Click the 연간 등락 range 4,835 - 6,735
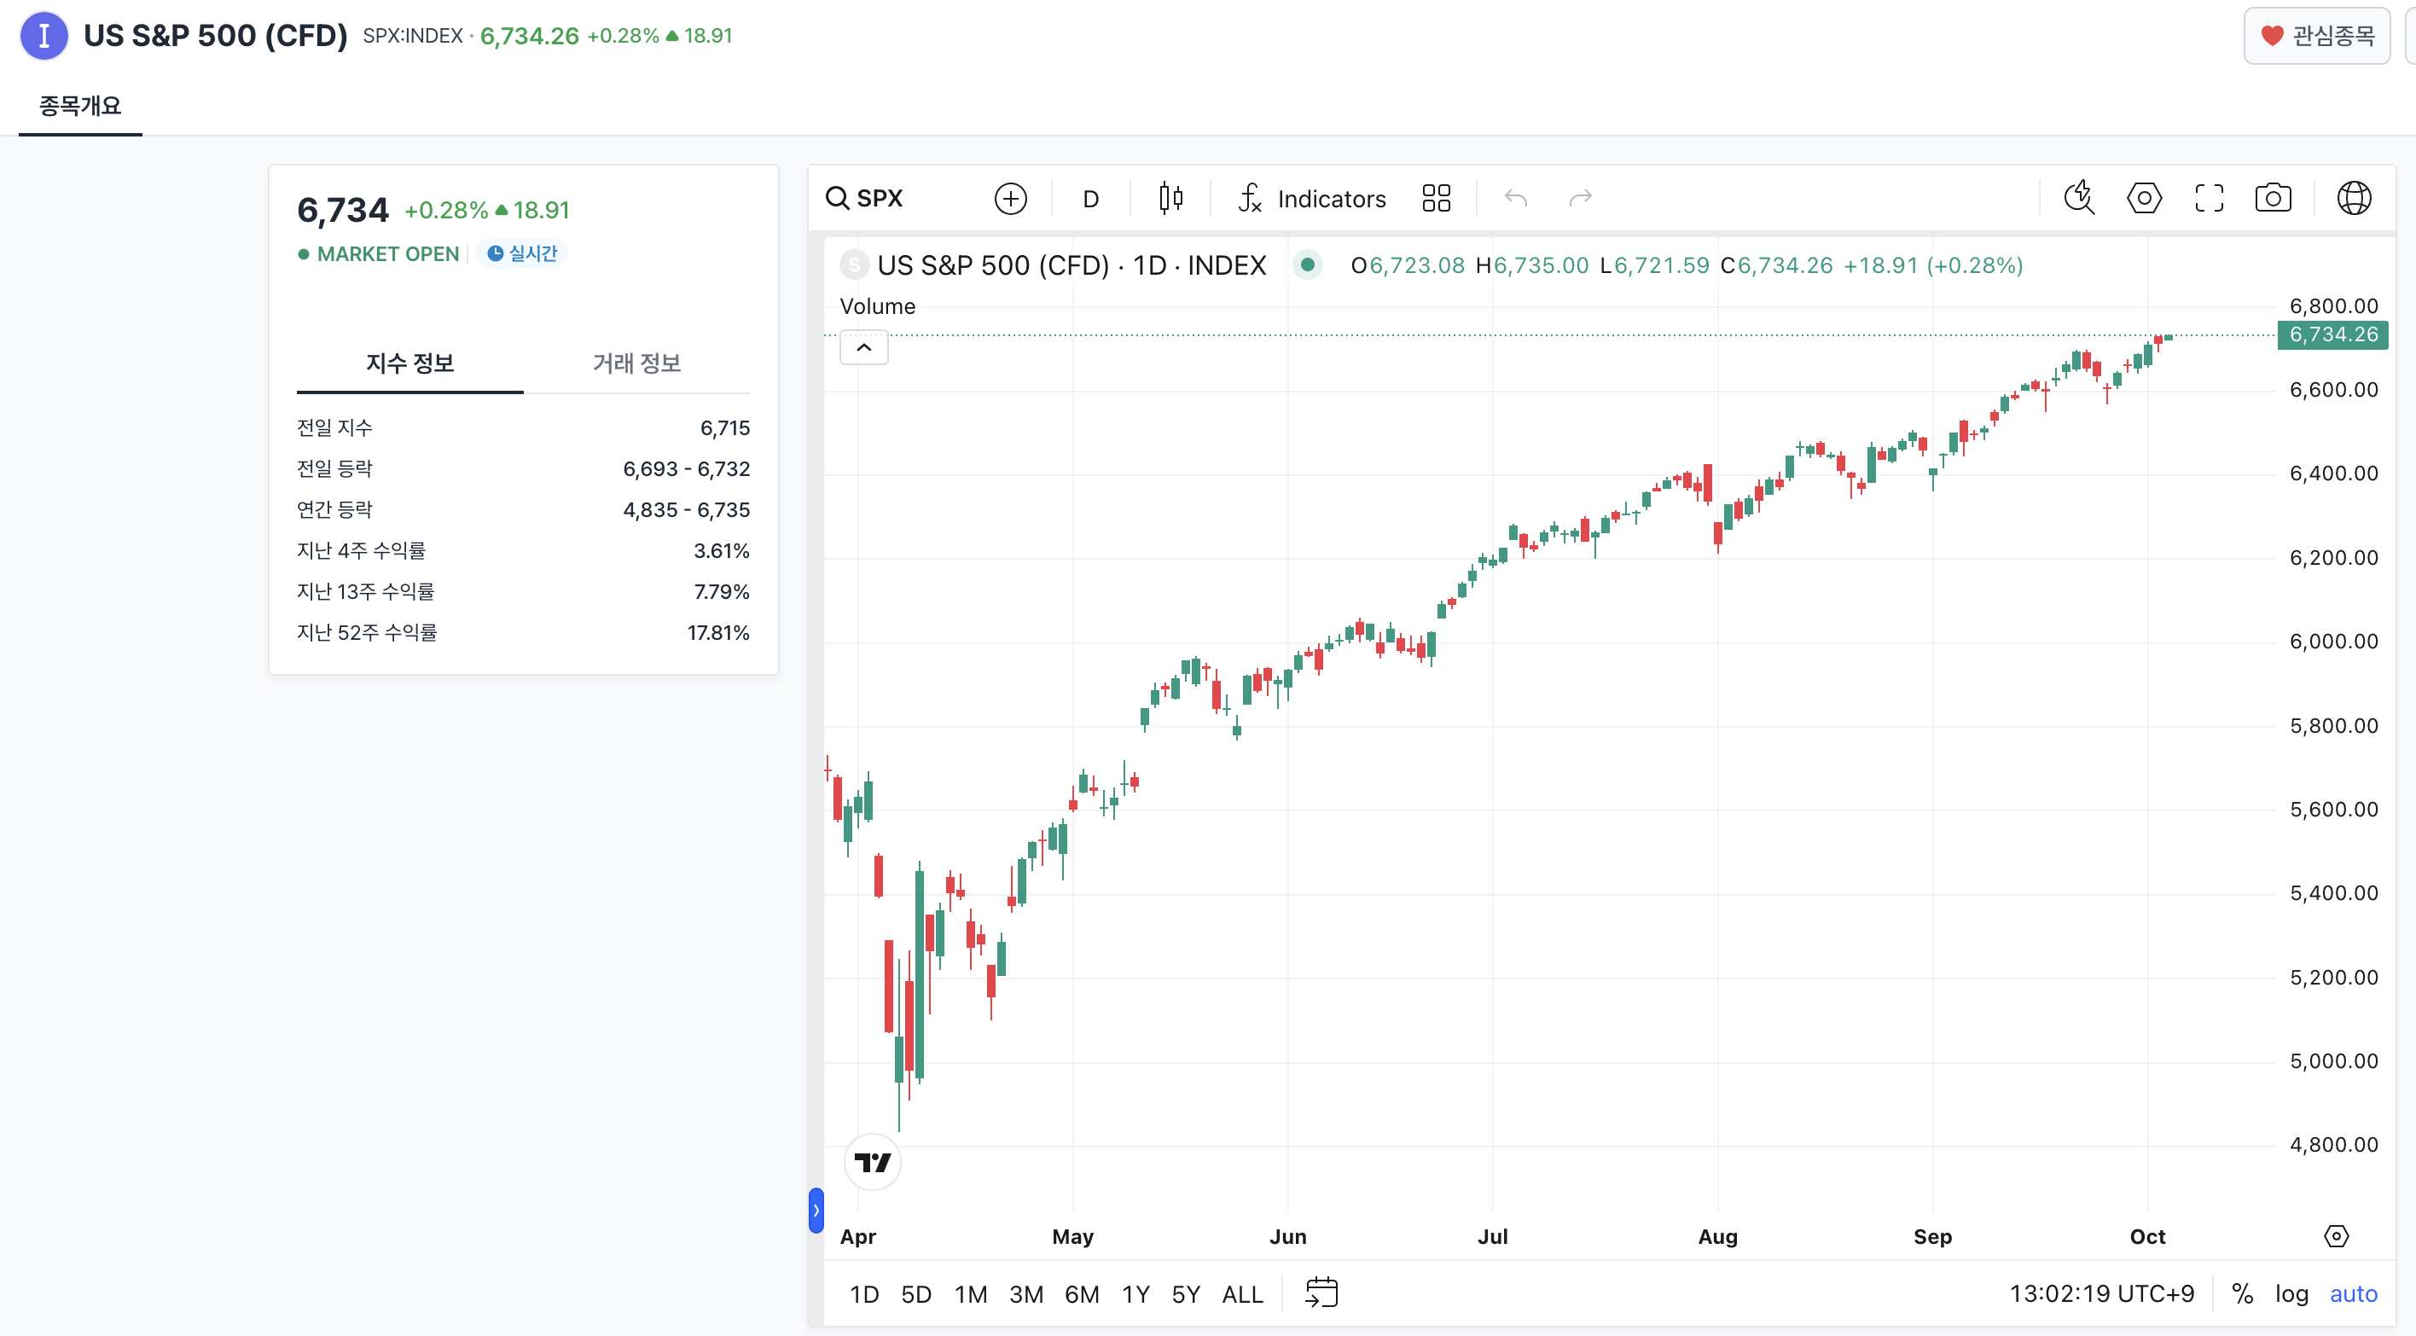The image size is (2416, 1336). [x=687, y=509]
